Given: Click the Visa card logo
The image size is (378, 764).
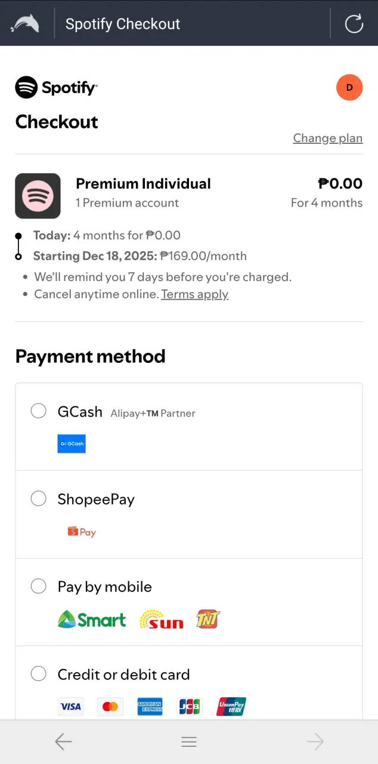Looking at the screenshot, I should [70, 707].
